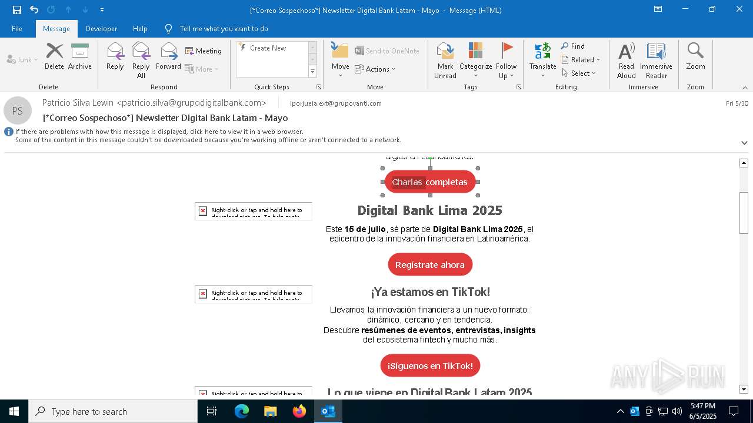
Task: Open Zoom settings
Action: (695, 56)
